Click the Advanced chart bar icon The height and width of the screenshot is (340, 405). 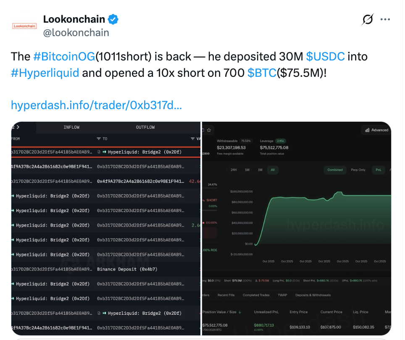tap(368, 130)
